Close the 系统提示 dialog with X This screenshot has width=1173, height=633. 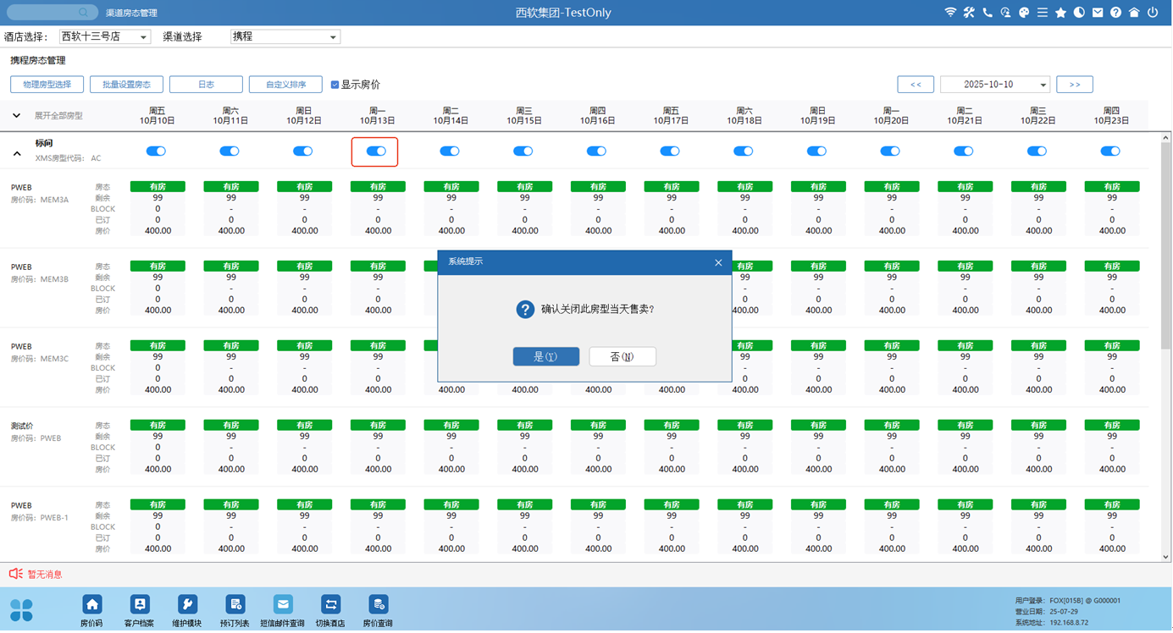click(x=718, y=262)
